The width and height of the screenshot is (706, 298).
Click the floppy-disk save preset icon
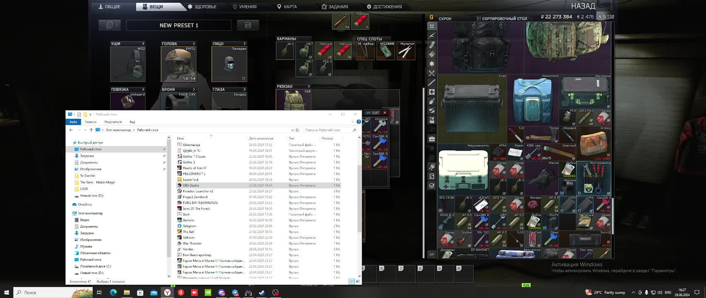point(248,25)
